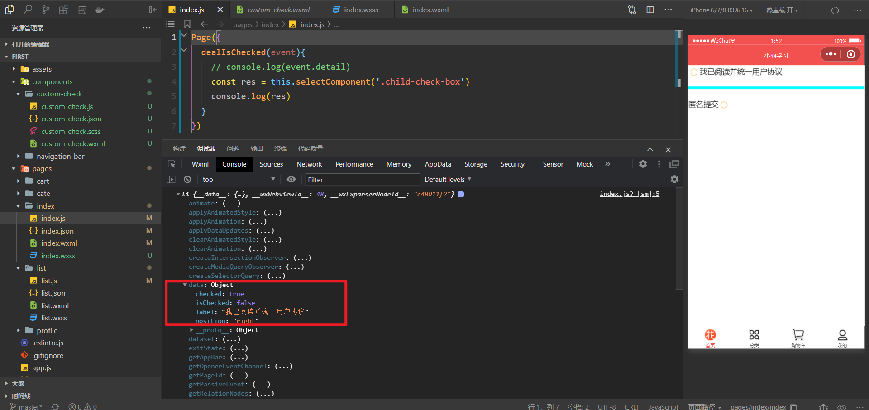
Task: Collapse the custom-check folder
Action: (x=18, y=94)
